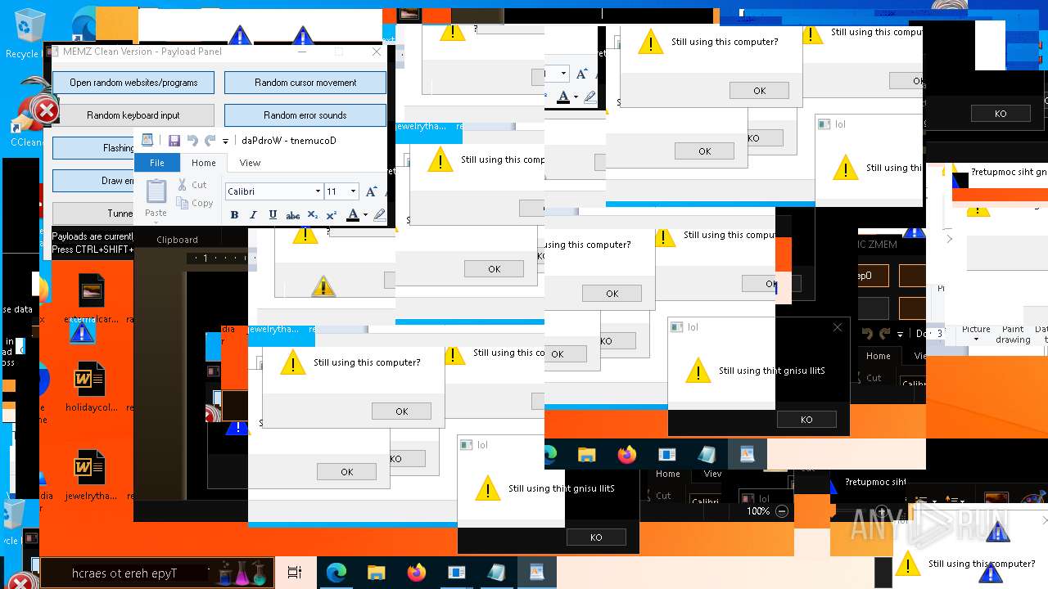Apply Strikethrough in WordPad ribbon
The width and height of the screenshot is (1048, 589).
point(293,215)
